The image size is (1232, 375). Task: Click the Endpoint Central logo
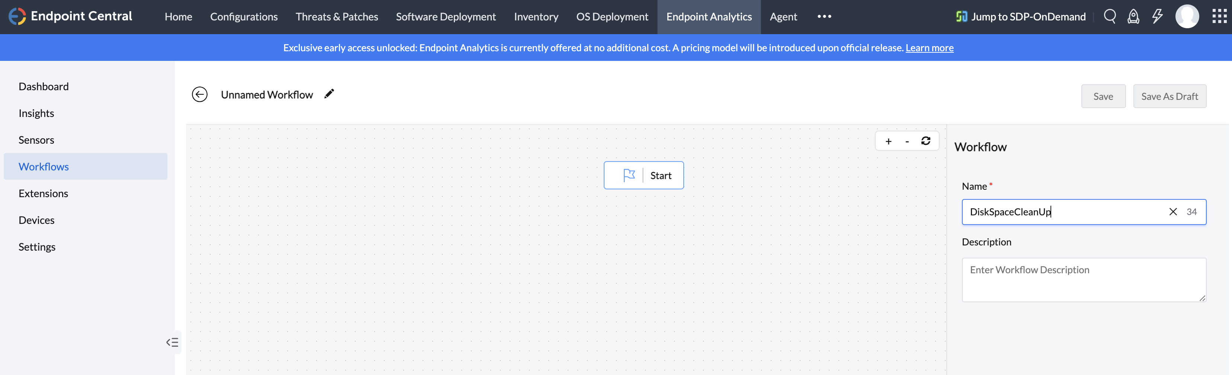pyautogui.click(x=70, y=16)
